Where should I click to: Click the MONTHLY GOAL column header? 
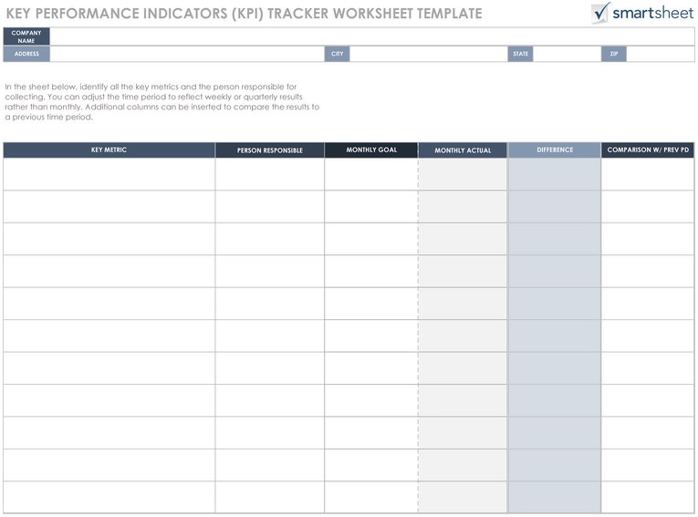[x=371, y=150]
